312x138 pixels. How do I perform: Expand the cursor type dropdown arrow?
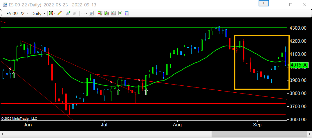point(87,13)
